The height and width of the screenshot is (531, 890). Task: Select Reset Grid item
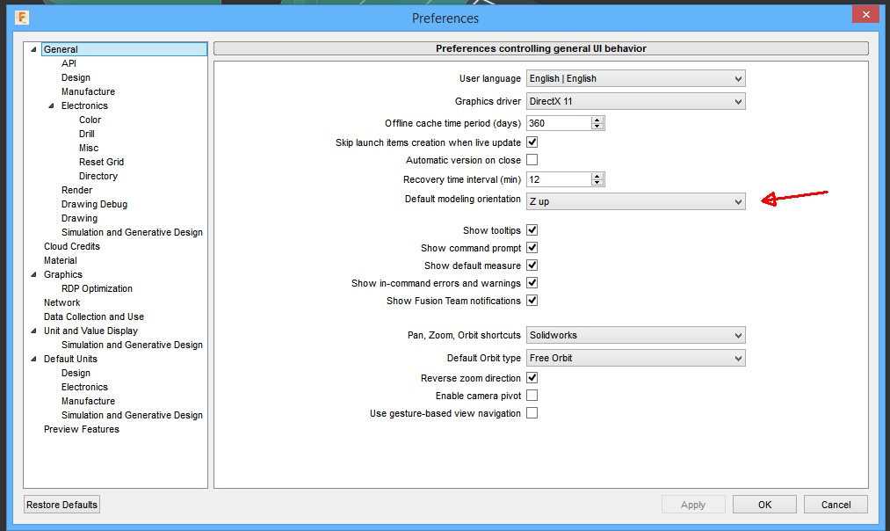point(101,162)
